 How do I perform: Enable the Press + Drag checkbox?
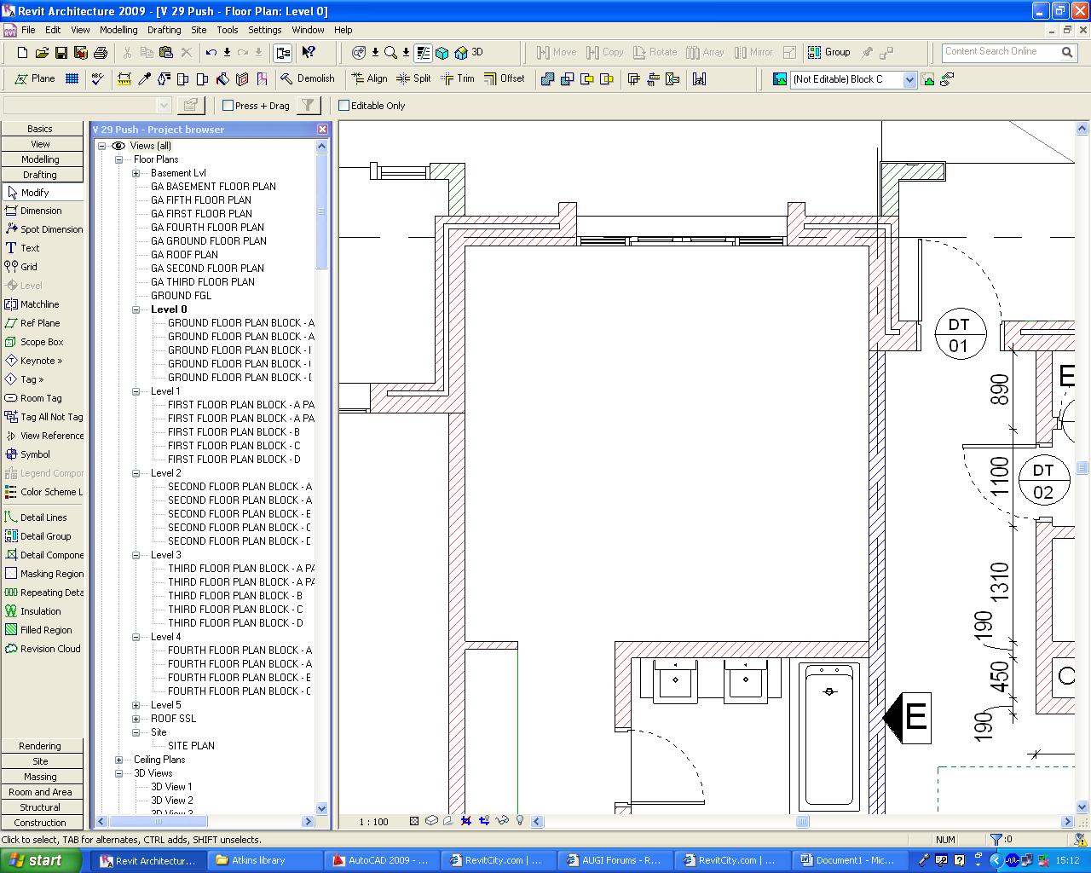pos(228,106)
